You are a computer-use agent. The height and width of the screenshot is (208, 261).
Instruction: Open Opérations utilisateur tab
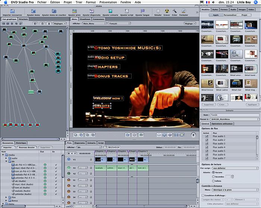(222, 124)
